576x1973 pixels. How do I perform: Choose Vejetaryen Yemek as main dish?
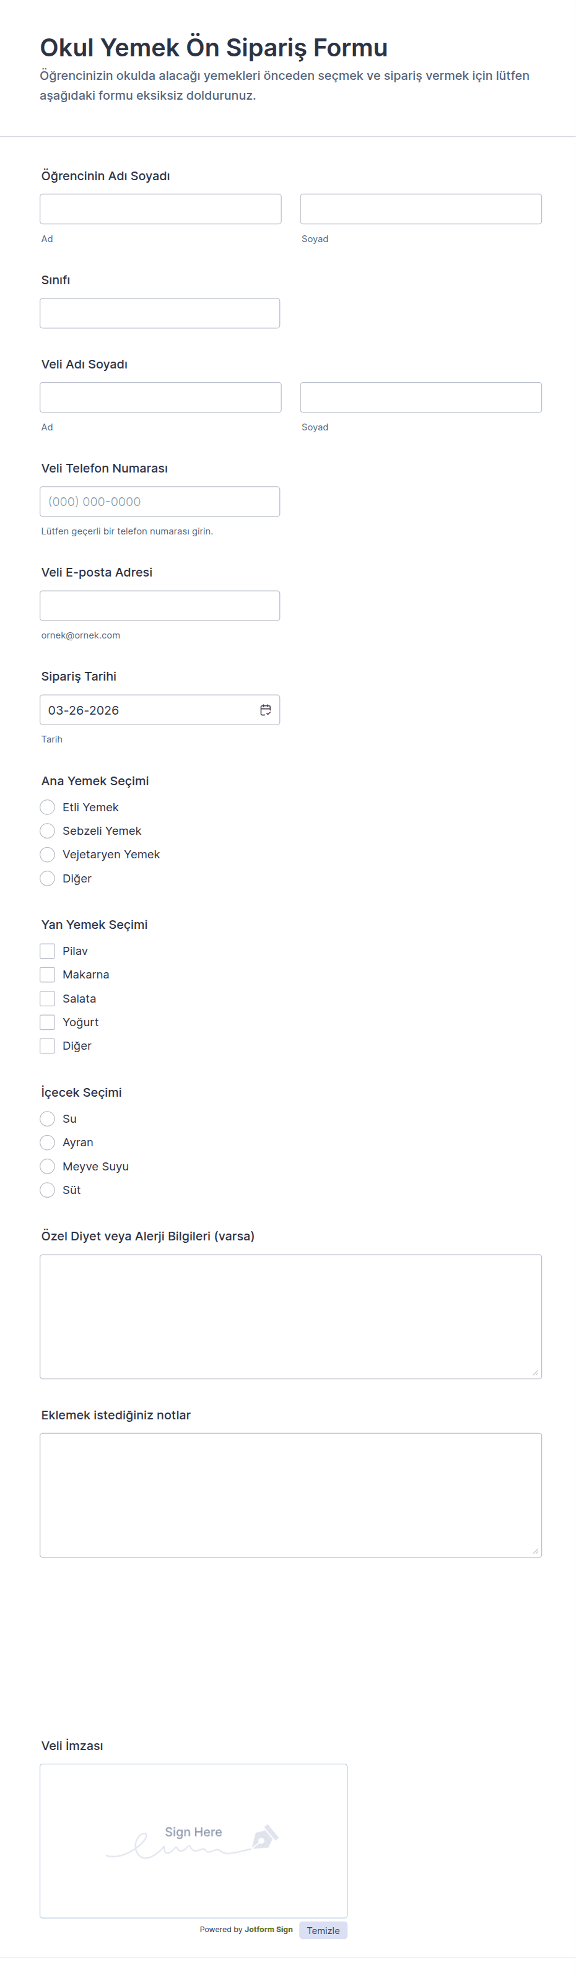click(48, 855)
